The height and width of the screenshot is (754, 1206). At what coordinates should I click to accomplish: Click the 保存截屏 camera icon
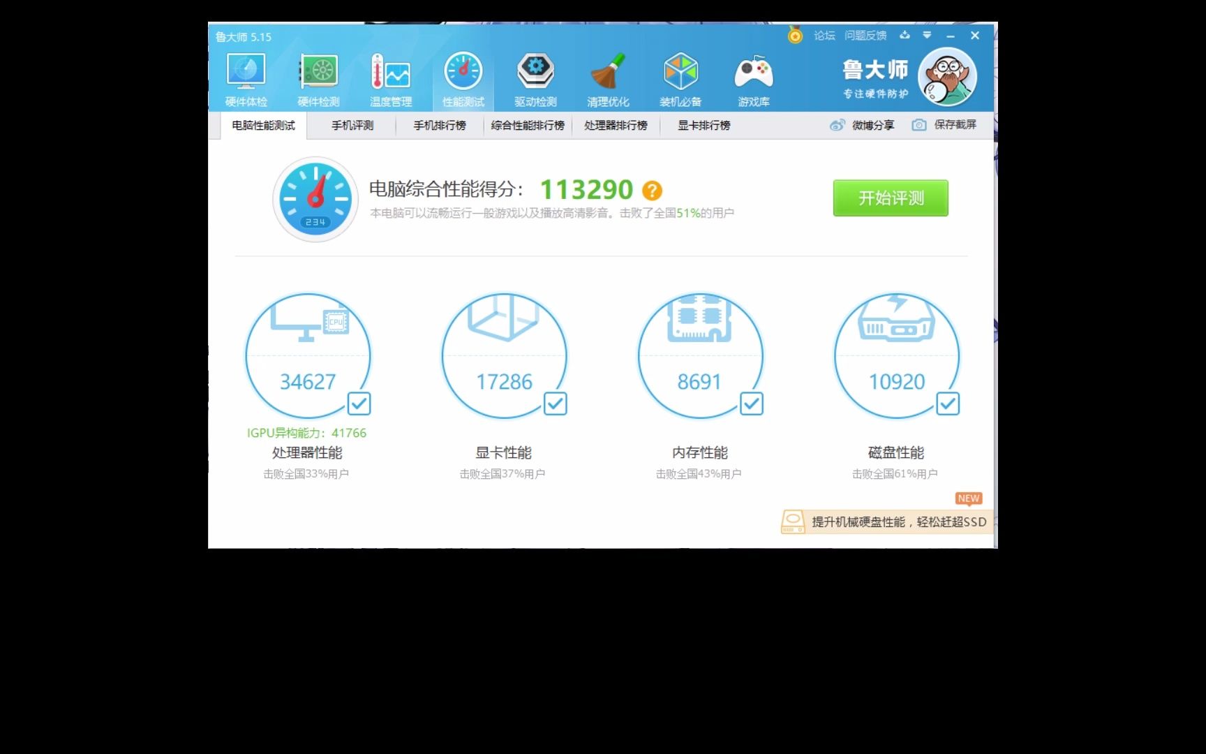pyautogui.click(x=919, y=125)
